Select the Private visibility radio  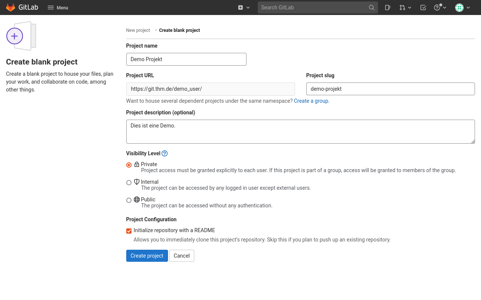tap(129, 165)
